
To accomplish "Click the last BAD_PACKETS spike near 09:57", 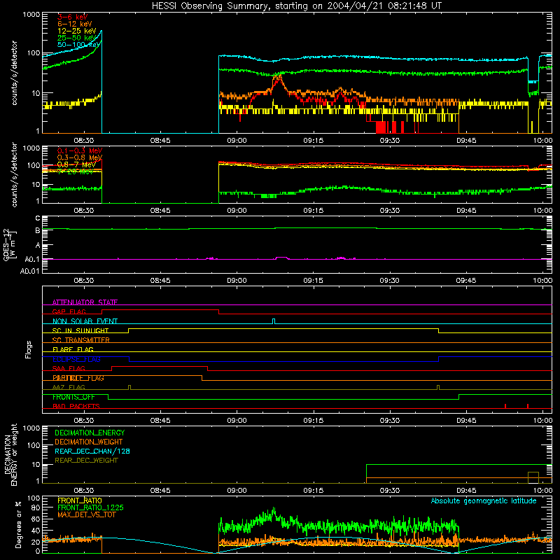I will coord(528,406).
